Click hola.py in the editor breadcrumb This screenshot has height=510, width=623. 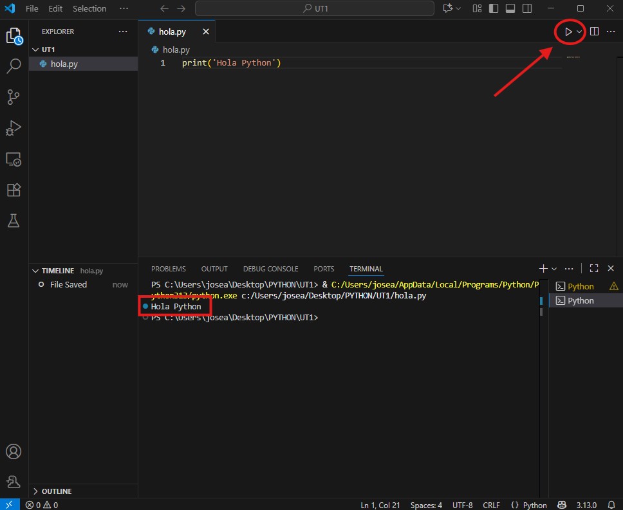pyautogui.click(x=171, y=50)
